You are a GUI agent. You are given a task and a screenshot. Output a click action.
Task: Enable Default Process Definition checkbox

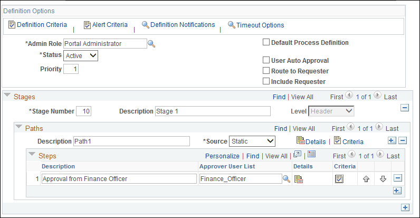[266, 42]
